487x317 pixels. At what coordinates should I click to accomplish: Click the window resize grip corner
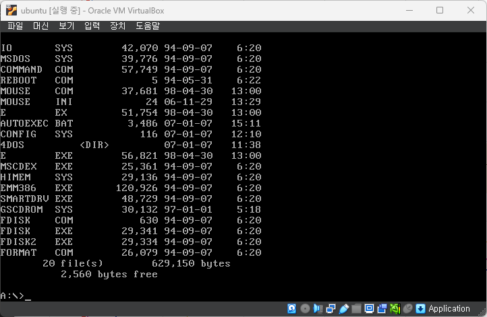point(483,313)
